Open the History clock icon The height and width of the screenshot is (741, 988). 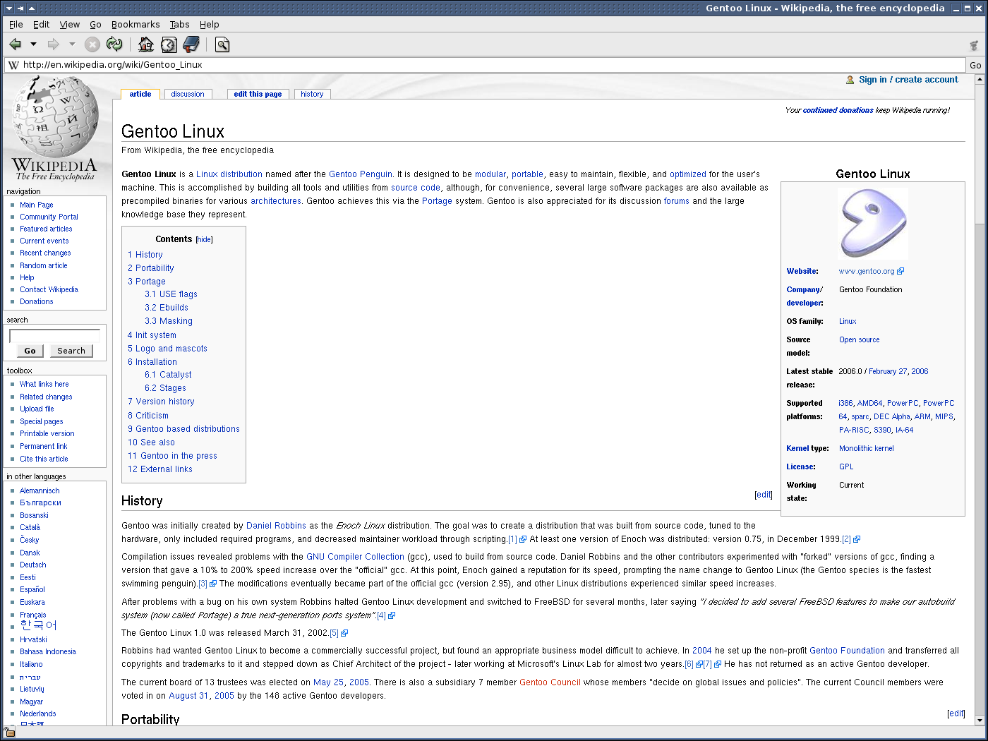[x=169, y=44]
